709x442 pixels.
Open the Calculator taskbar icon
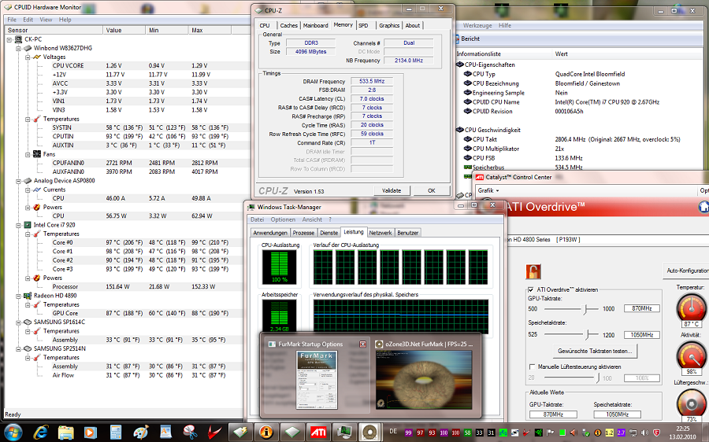coord(115,433)
